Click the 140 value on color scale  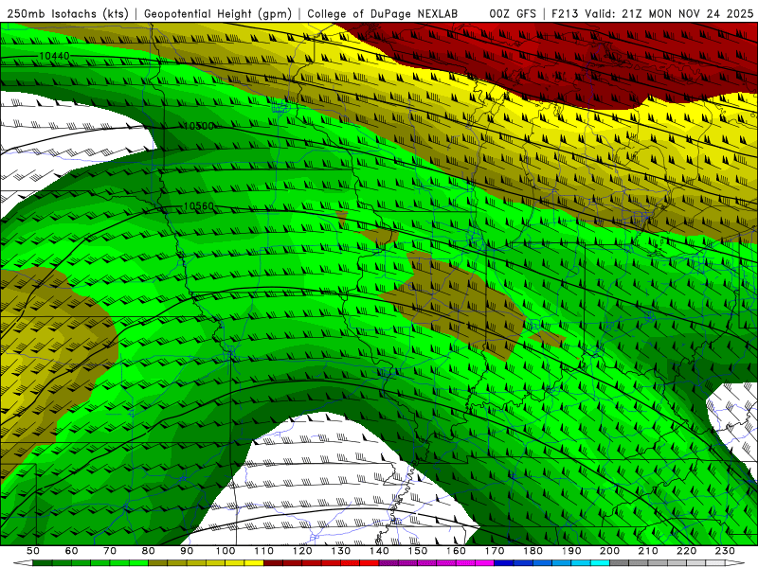tap(380, 551)
